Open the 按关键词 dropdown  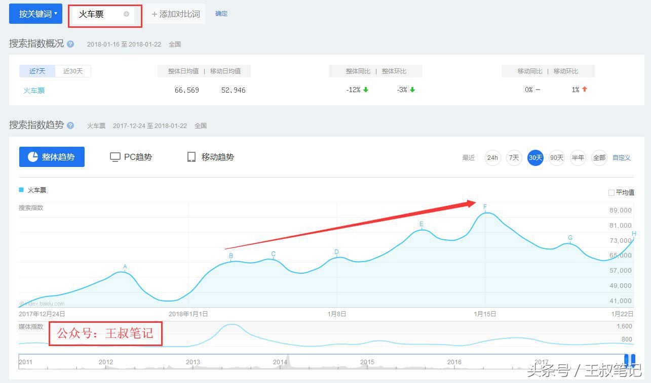pyautogui.click(x=35, y=14)
